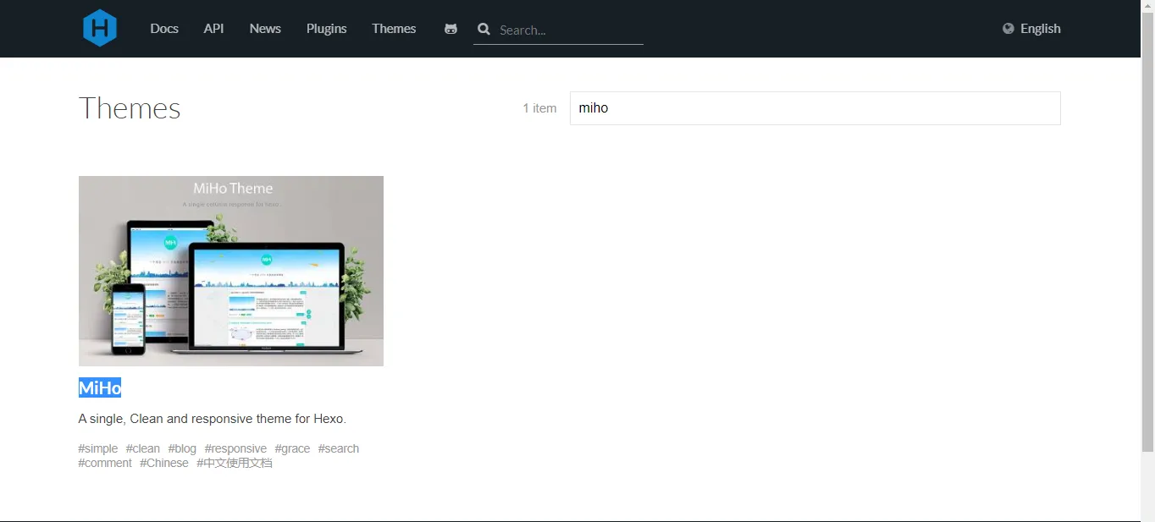
Task: Click the theme filter box containing 'miho'
Action: 815,108
